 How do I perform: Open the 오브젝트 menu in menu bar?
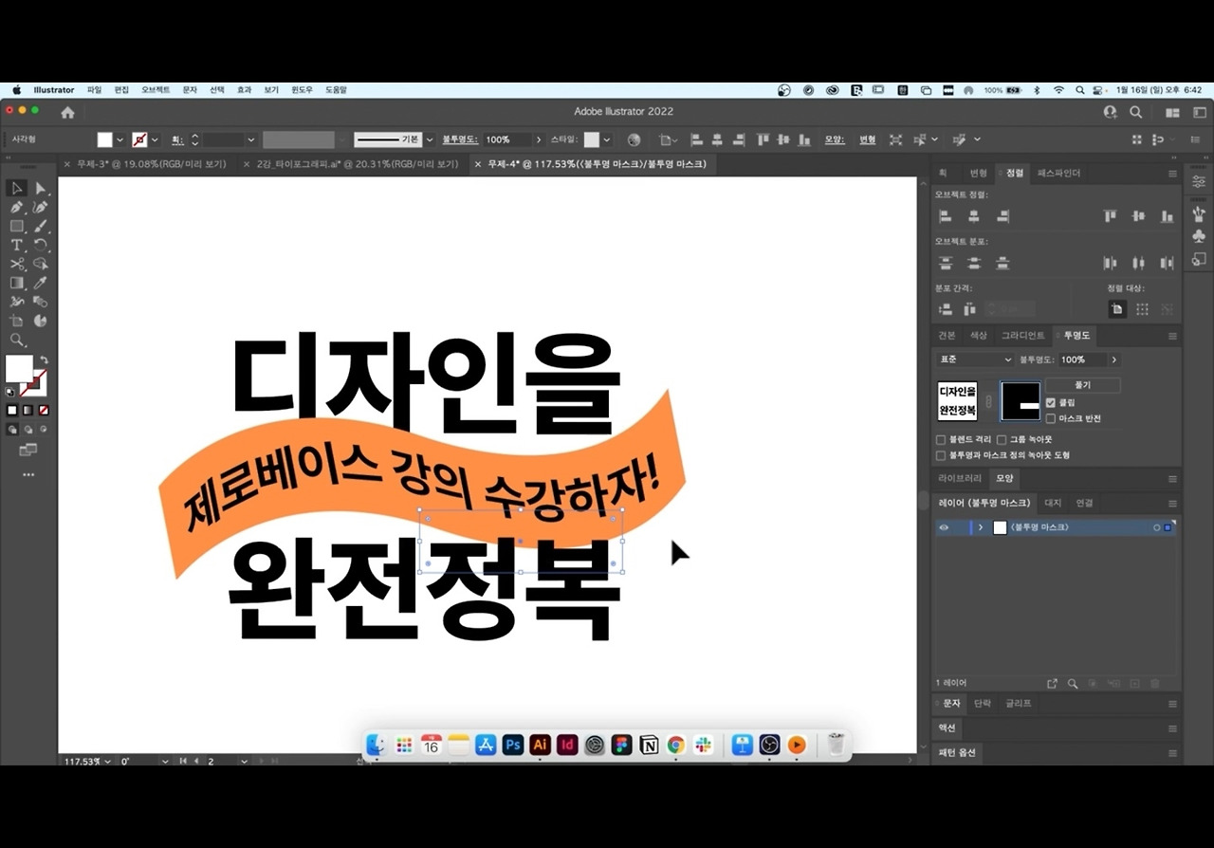[156, 90]
